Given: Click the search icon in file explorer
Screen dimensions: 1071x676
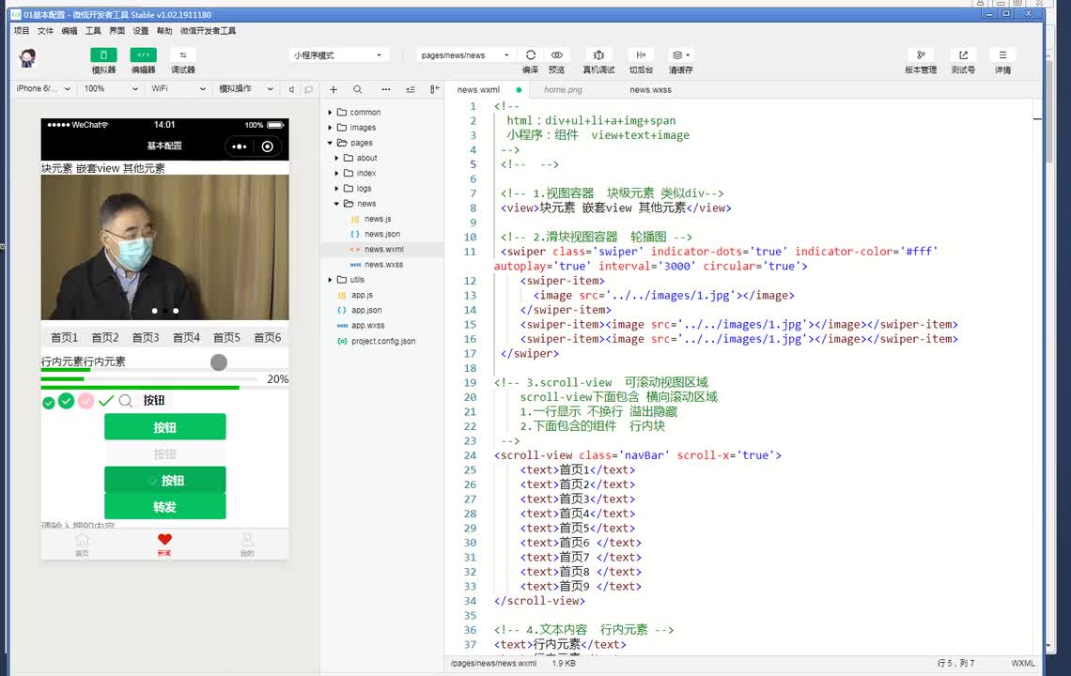Looking at the screenshot, I should point(358,89).
